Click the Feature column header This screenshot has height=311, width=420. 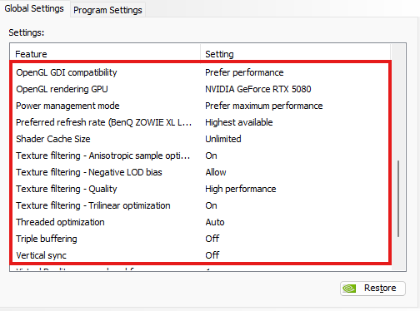pyautogui.click(x=105, y=54)
